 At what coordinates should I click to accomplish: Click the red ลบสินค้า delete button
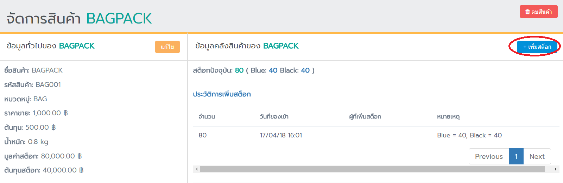pos(538,12)
